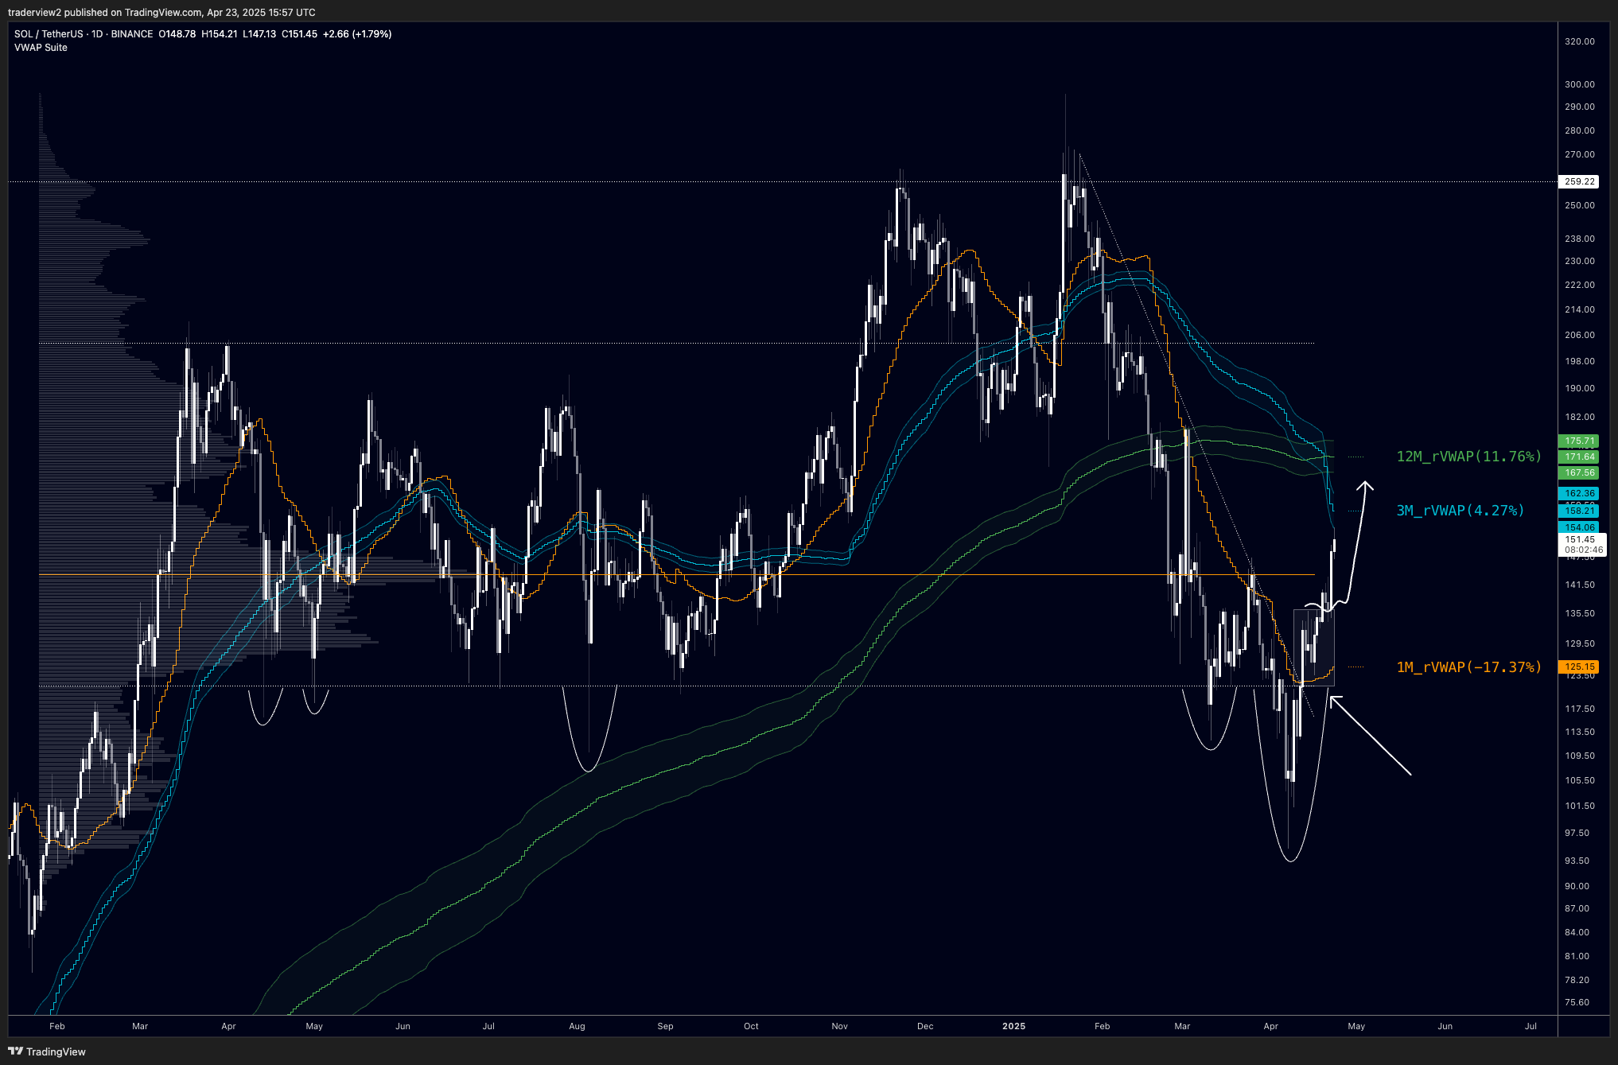1618x1065 pixels.
Task: Click the 3M_rVWAP(4.27%) label
Action: (1460, 511)
